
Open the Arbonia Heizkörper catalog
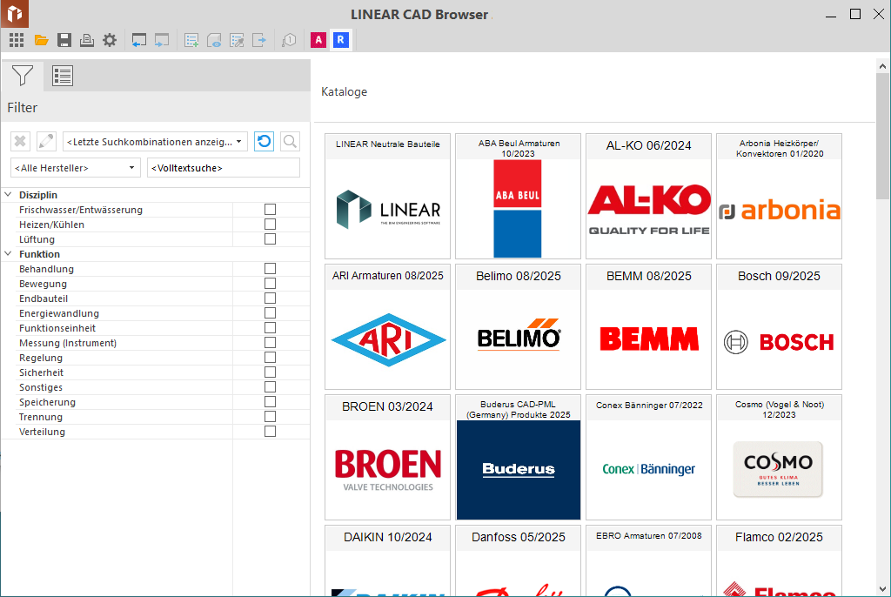click(779, 196)
